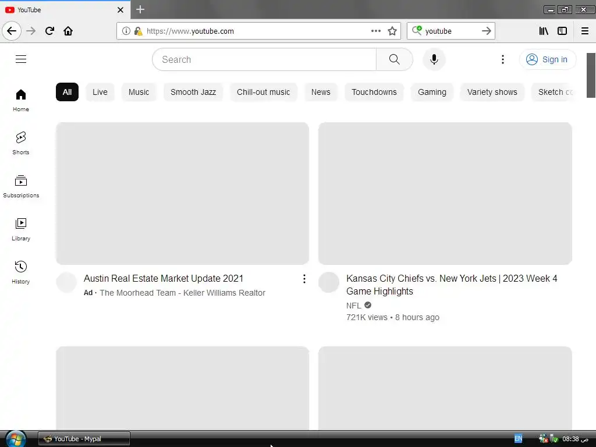Click the NFL channel avatar

[x=329, y=282]
